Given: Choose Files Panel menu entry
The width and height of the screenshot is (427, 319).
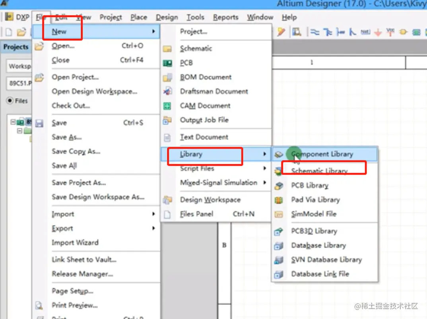Looking at the screenshot, I should 217,214.
